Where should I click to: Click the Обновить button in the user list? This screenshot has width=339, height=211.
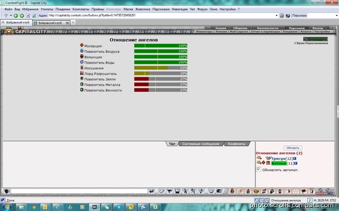[x=293, y=148]
